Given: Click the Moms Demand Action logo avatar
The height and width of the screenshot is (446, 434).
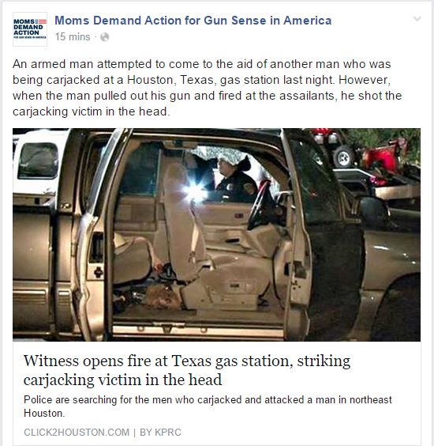Looking at the screenshot, I should point(30,29).
